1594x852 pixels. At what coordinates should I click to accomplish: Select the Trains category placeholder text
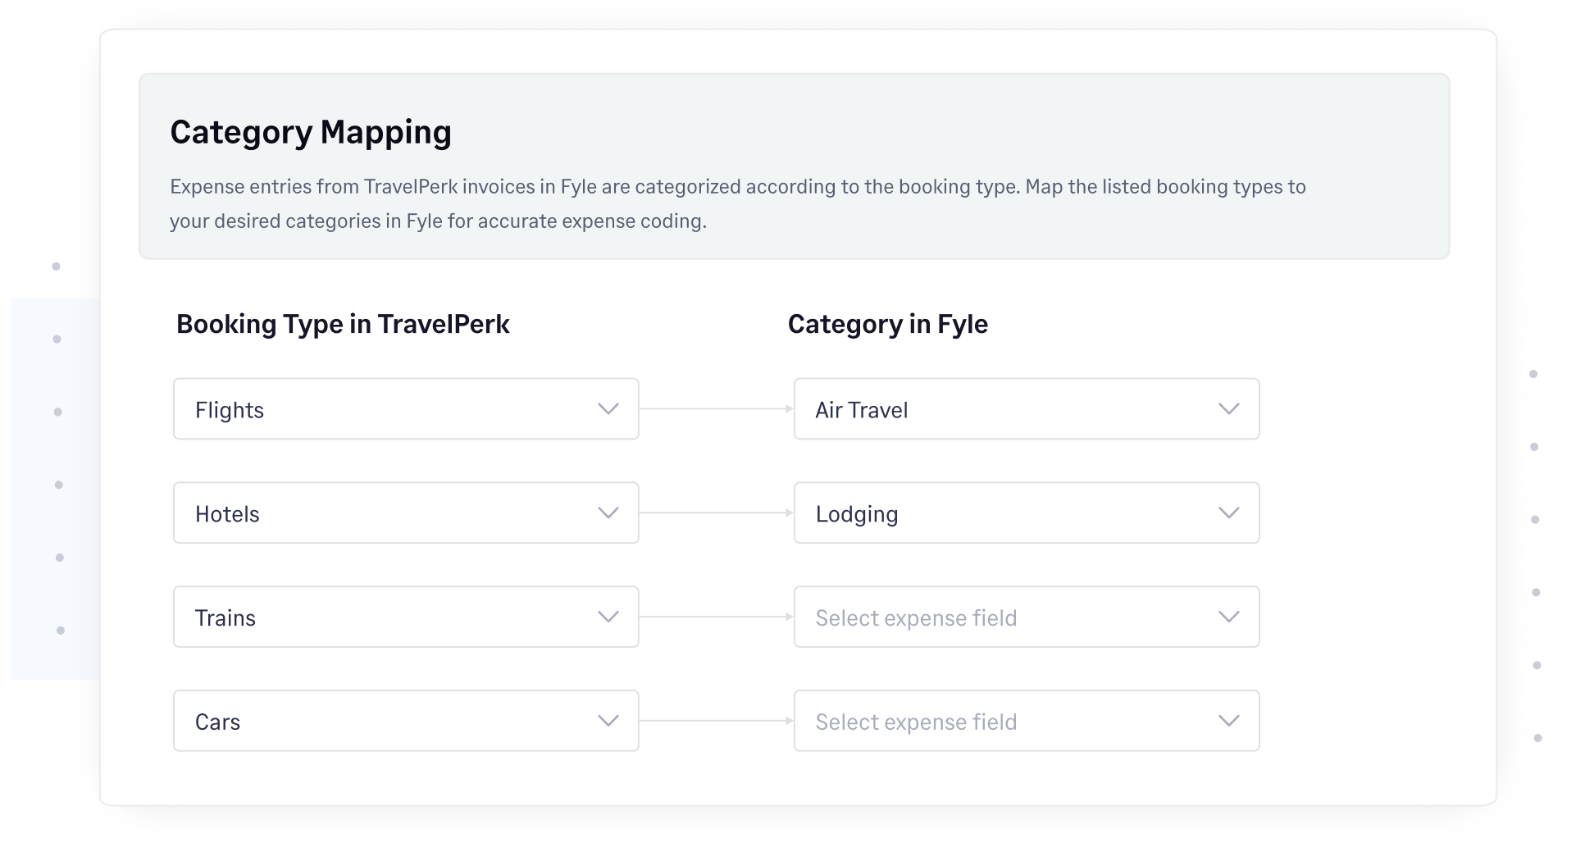coord(915,617)
